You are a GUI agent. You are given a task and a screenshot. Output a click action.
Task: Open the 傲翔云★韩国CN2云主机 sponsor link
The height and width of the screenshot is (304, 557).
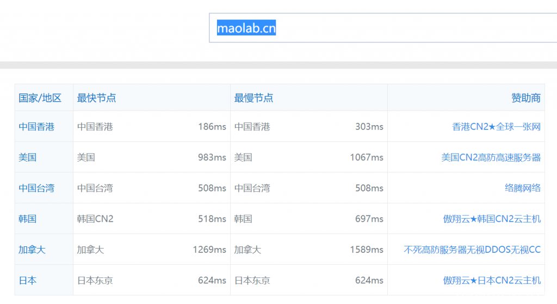492,219
